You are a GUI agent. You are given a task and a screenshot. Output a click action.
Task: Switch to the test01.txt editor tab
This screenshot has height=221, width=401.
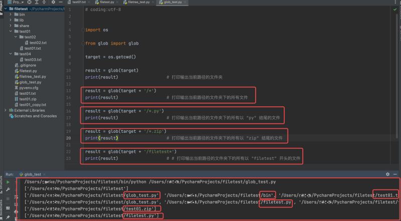pos(79,3)
